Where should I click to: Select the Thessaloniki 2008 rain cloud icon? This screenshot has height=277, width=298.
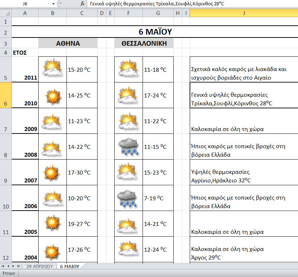pyautogui.click(x=128, y=146)
